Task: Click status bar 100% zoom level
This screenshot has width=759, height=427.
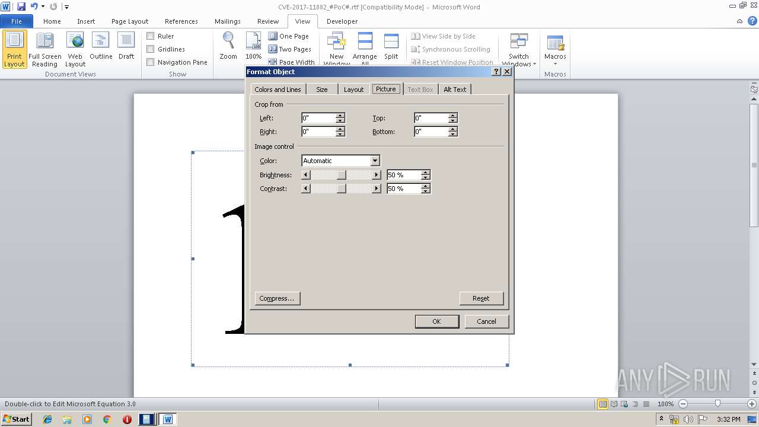Action: click(x=665, y=404)
